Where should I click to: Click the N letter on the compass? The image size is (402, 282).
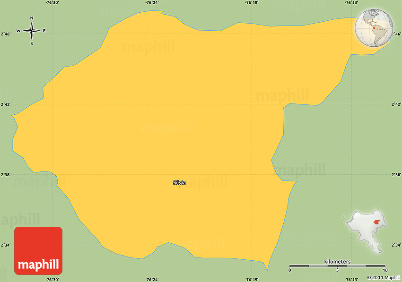coord(32,18)
